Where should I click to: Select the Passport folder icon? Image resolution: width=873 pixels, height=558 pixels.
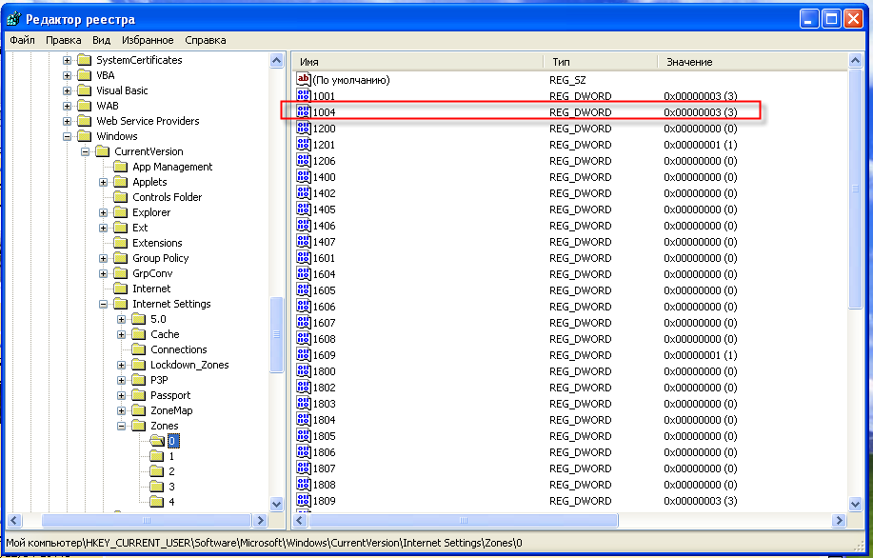pyautogui.click(x=139, y=395)
